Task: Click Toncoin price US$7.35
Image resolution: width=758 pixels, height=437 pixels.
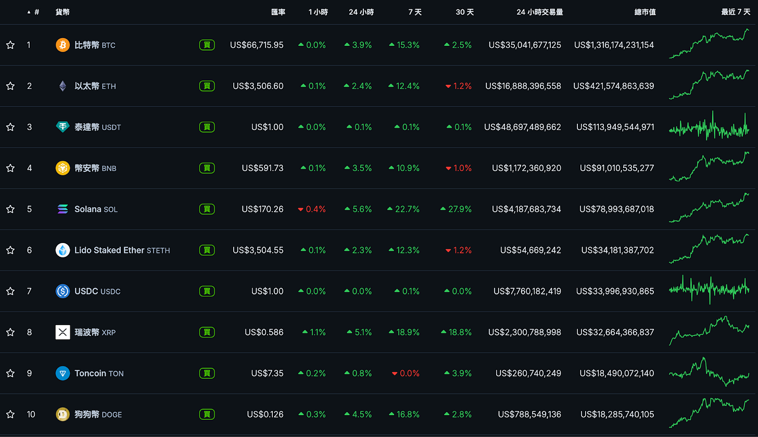Action: [267, 374]
